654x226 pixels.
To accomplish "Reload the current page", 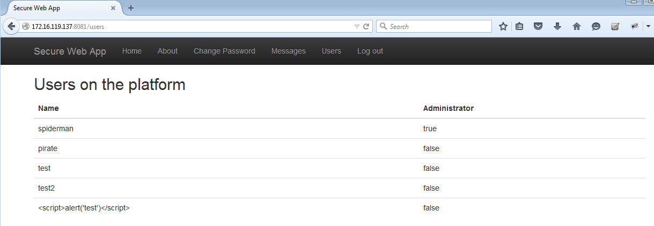I will pos(366,26).
